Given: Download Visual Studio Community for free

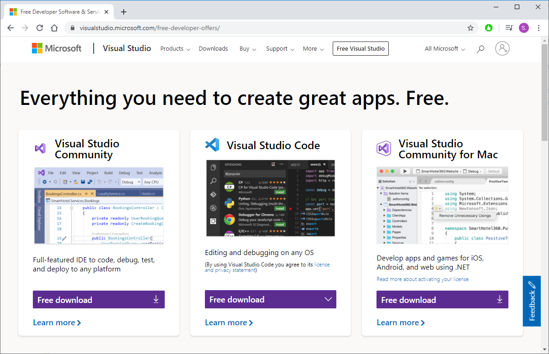Looking at the screenshot, I should point(99,300).
